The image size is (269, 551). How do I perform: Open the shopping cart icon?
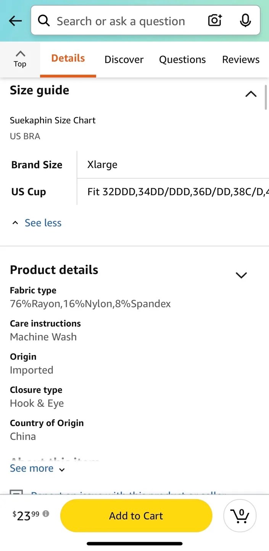coord(240,515)
